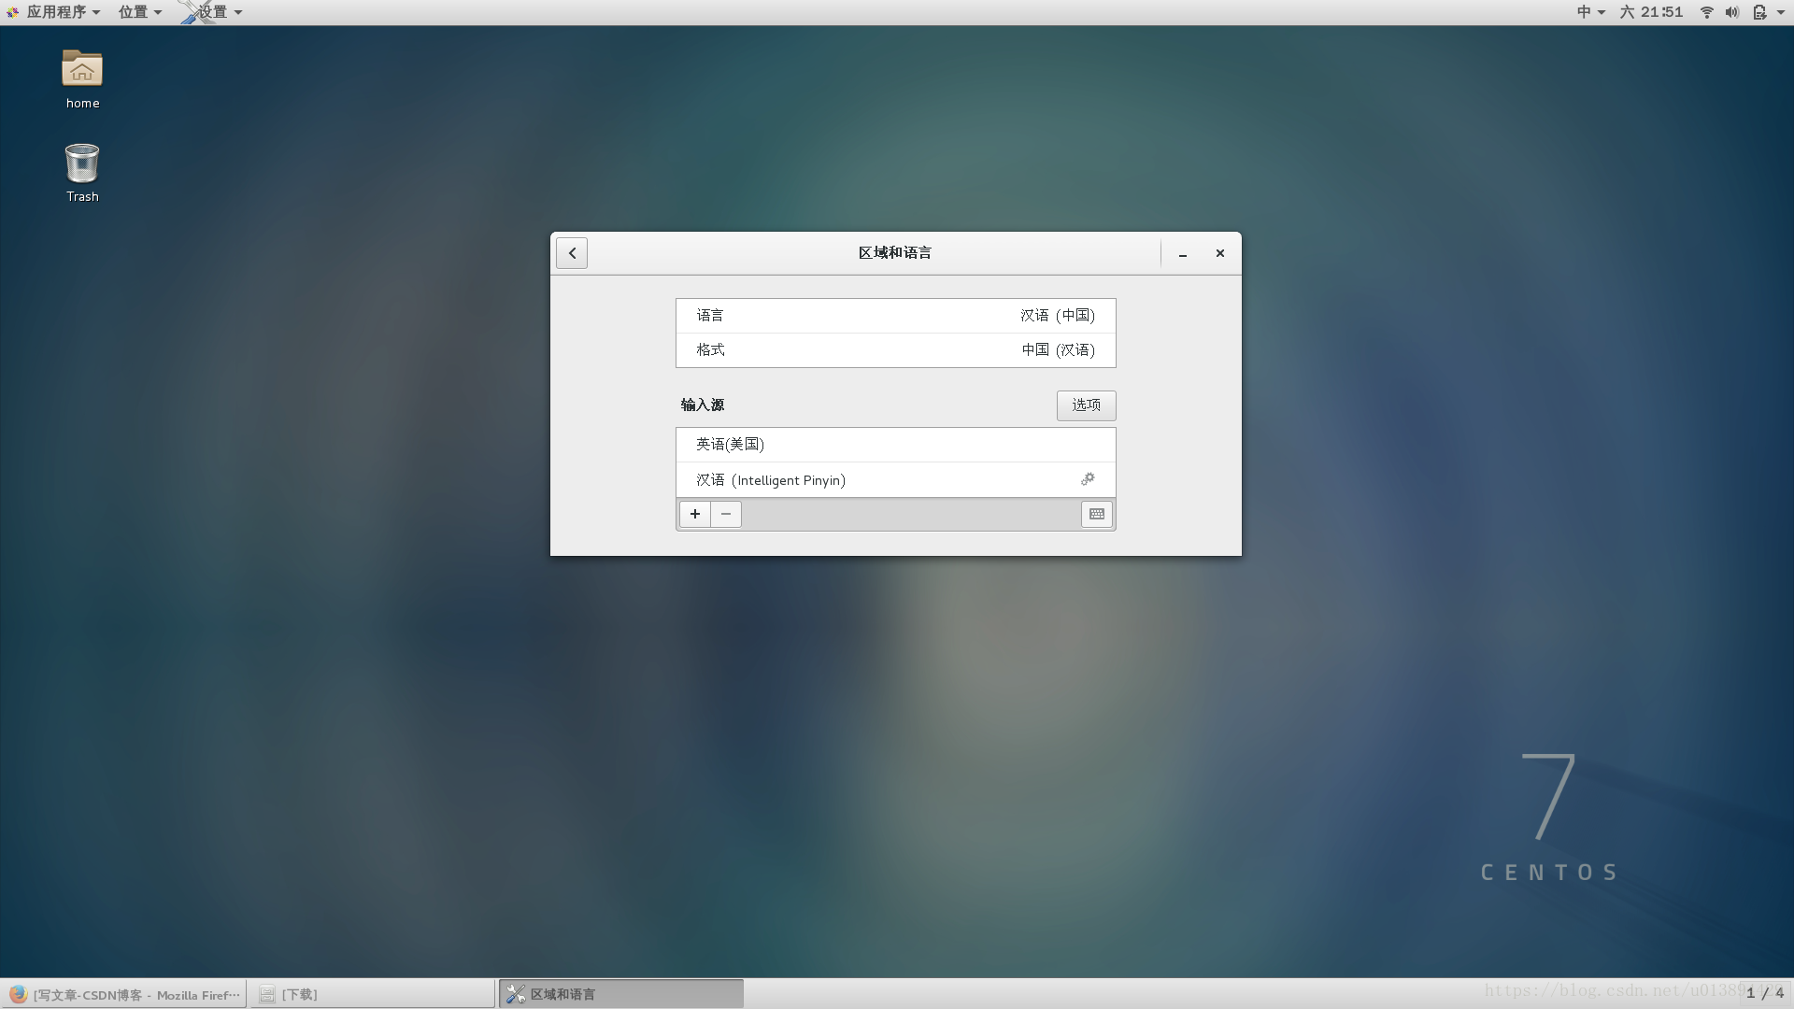Select the 汉语 (Intelligent Pinyin) input source
Image resolution: width=1794 pixels, height=1009 pixels.
point(895,480)
